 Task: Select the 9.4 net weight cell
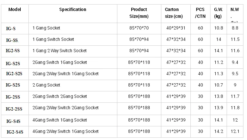235,62
